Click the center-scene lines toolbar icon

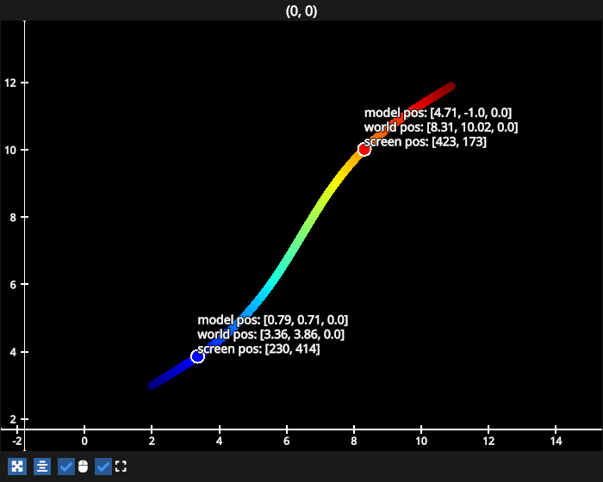(42, 467)
